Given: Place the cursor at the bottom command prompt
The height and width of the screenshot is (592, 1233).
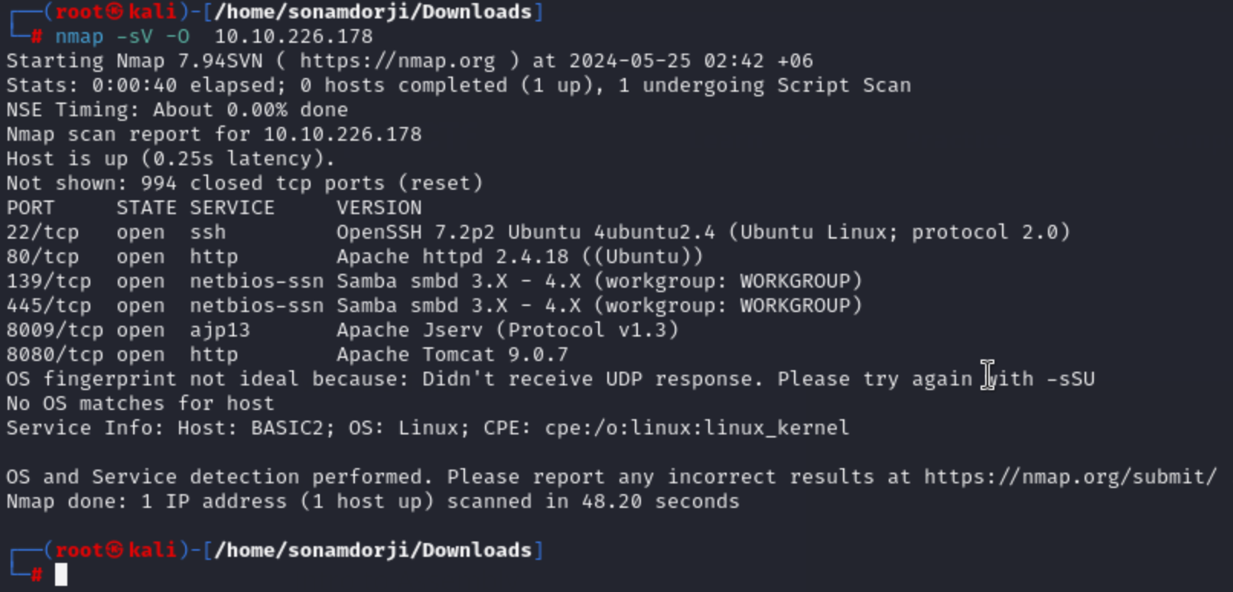Looking at the screenshot, I should pos(61,574).
